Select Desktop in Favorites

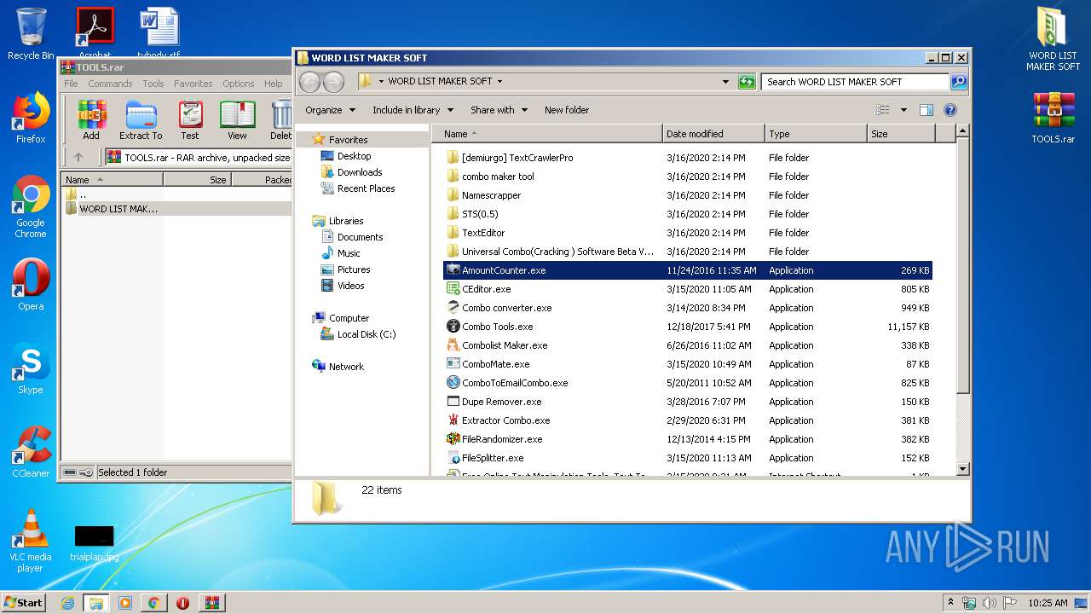354,156
